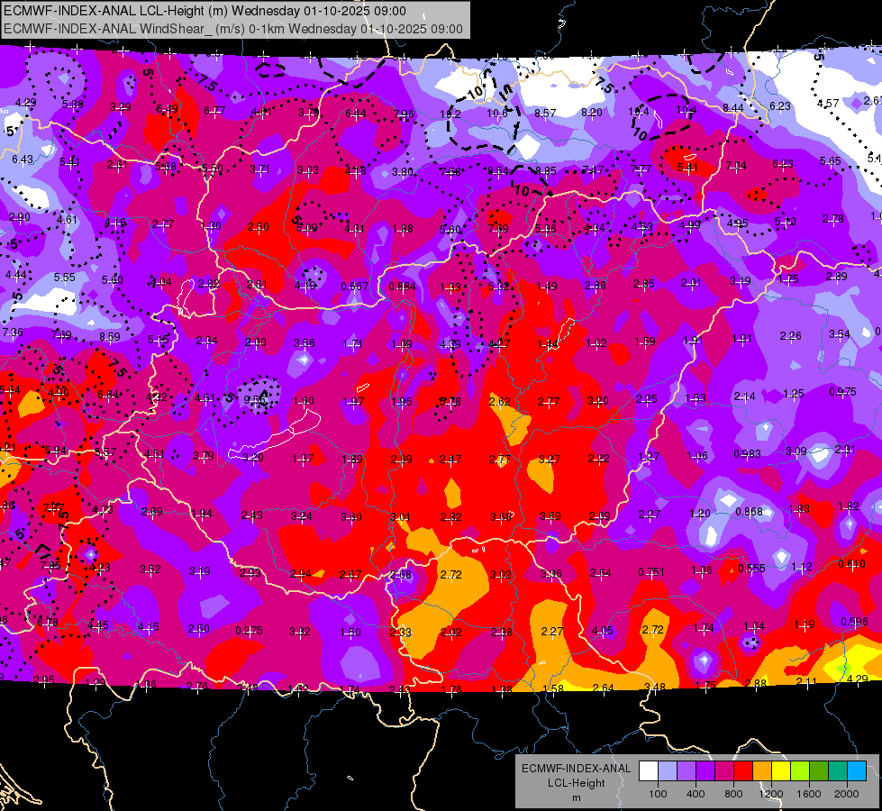Click the 800 tick label in legend

pos(733,794)
